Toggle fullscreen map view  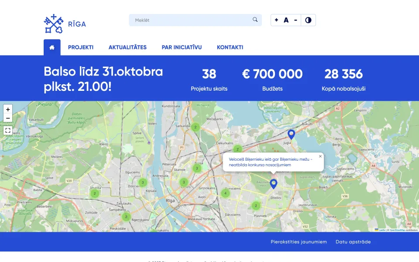coord(8,131)
